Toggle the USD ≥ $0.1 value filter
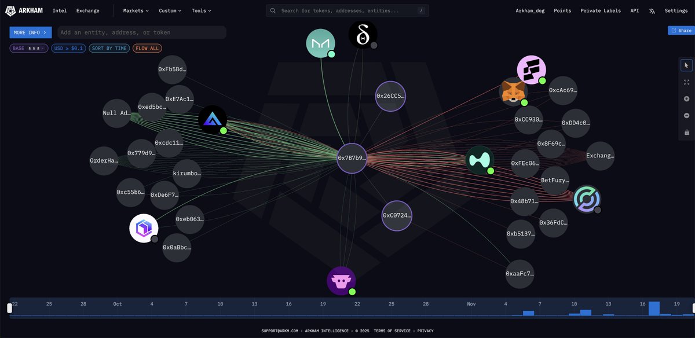The image size is (695, 338). 68,48
